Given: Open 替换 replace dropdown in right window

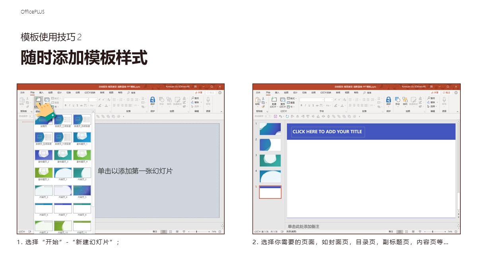Looking at the screenshot, I should pyautogui.click(x=432, y=102).
